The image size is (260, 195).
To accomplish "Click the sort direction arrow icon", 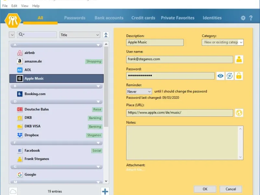I will pos(106,35).
